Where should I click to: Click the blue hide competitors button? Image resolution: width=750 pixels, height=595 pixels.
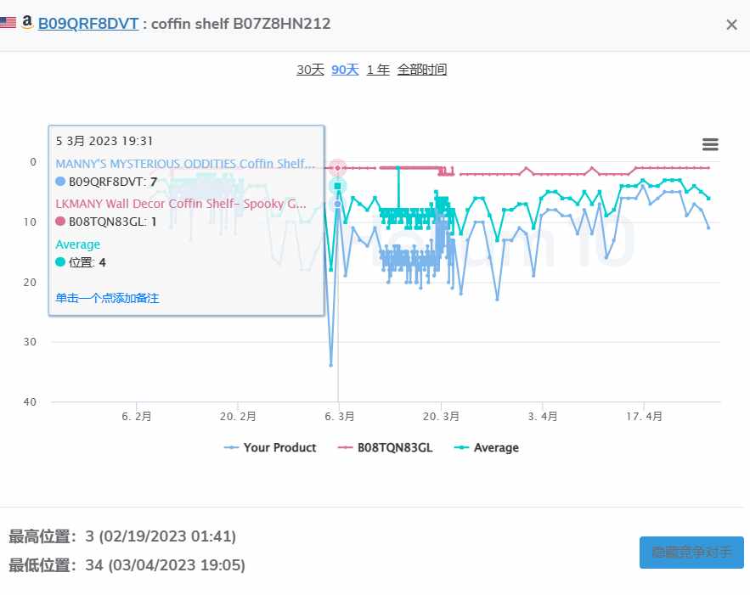point(691,553)
